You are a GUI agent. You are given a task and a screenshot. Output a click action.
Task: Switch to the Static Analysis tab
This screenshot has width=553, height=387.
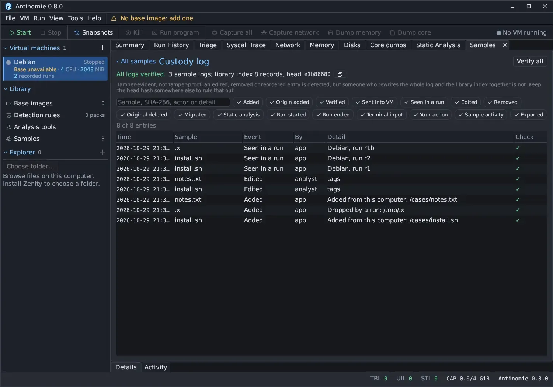click(x=438, y=45)
